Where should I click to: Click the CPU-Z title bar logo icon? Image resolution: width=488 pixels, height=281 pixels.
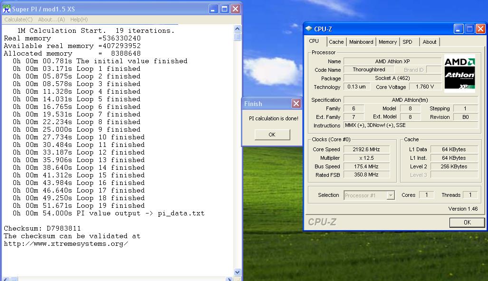[x=309, y=29]
